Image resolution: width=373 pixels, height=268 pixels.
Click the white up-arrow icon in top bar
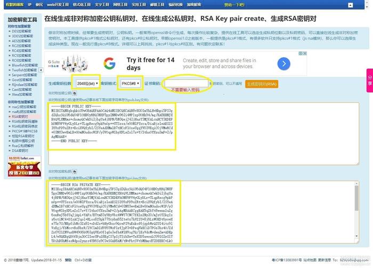coord(351,5)
